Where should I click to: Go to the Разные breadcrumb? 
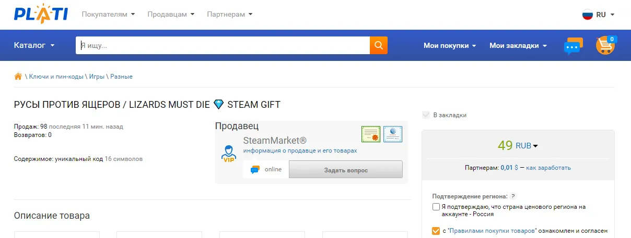[x=121, y=77]
